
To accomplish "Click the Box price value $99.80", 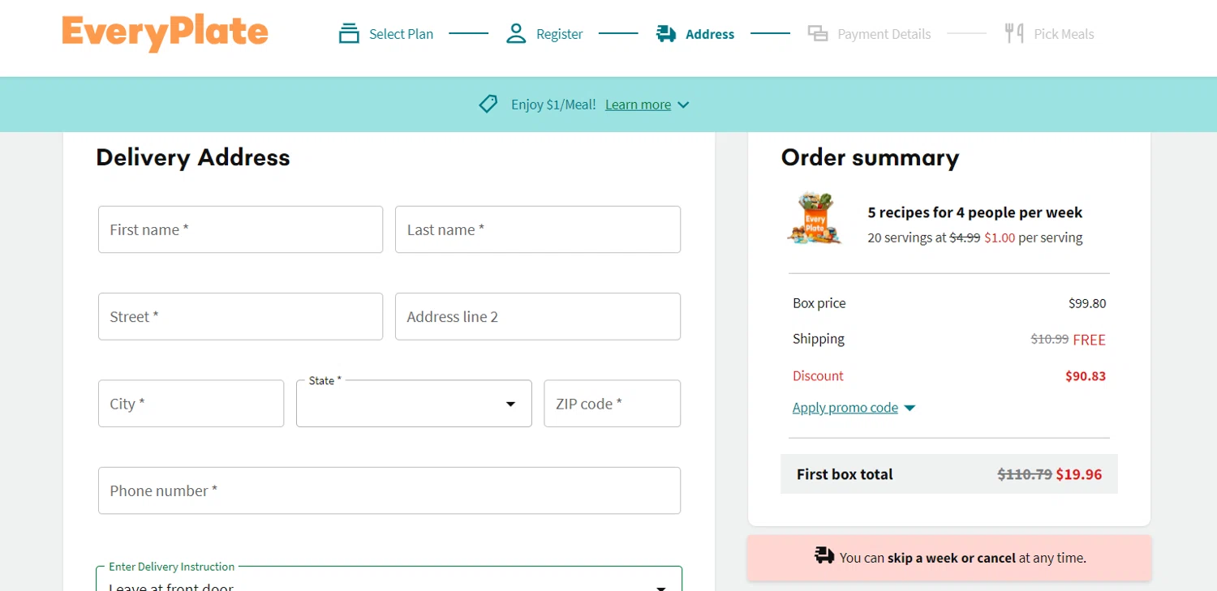I will coord(1087,303).
